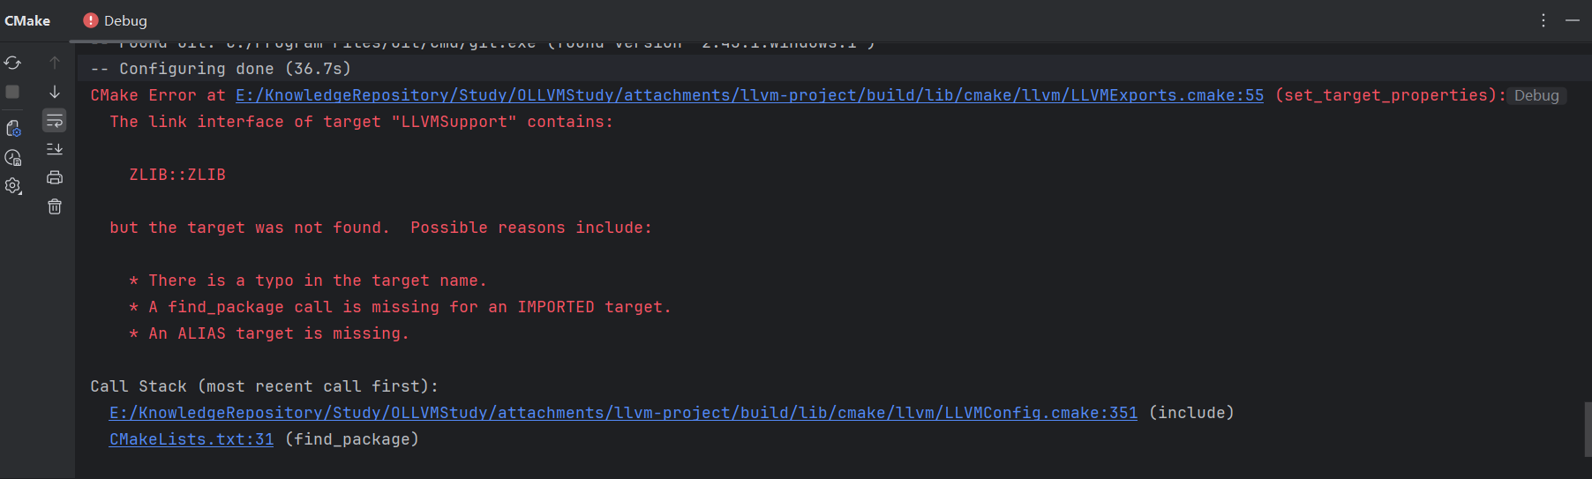Select the CMake tool window title
This screenshot has width=1592, height=479.
[27, 20]
